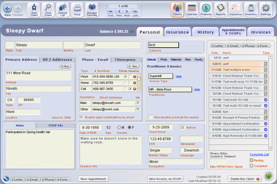This screenshot has width=277, height=184.
Task: Switch to the Invoices tab
Action: point(261,32)
